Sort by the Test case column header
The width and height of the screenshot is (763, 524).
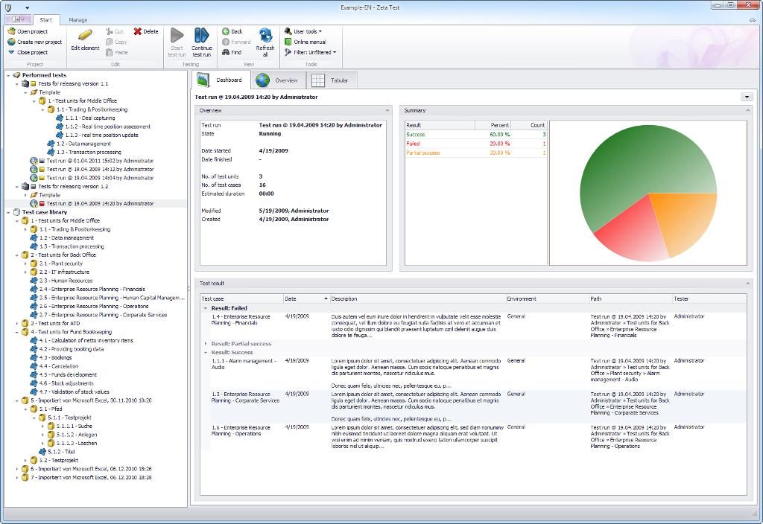242,299
